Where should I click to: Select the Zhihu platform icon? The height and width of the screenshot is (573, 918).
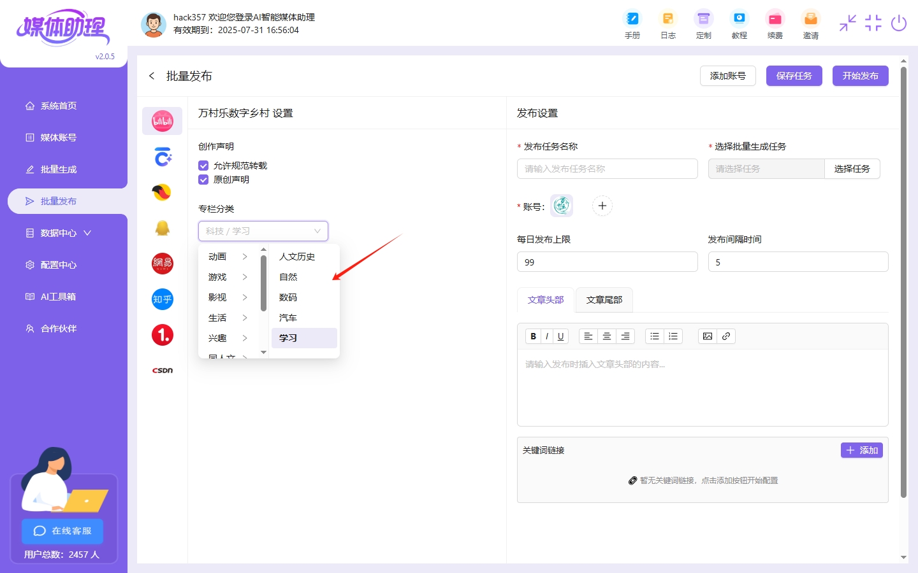[162, 299]
